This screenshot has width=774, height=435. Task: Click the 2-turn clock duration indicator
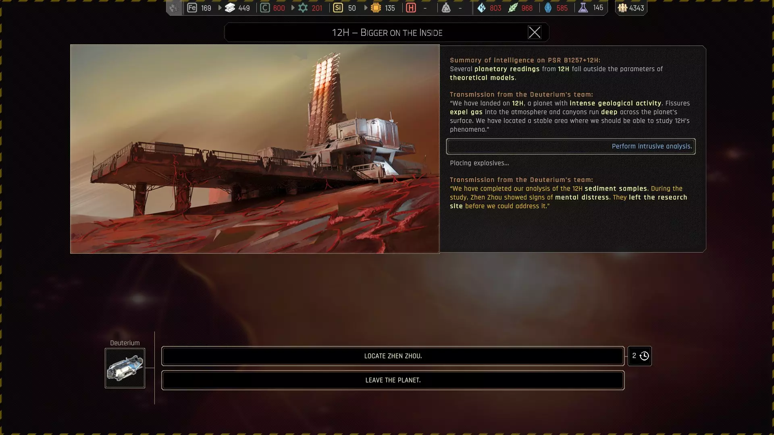[x=640, y=356]
